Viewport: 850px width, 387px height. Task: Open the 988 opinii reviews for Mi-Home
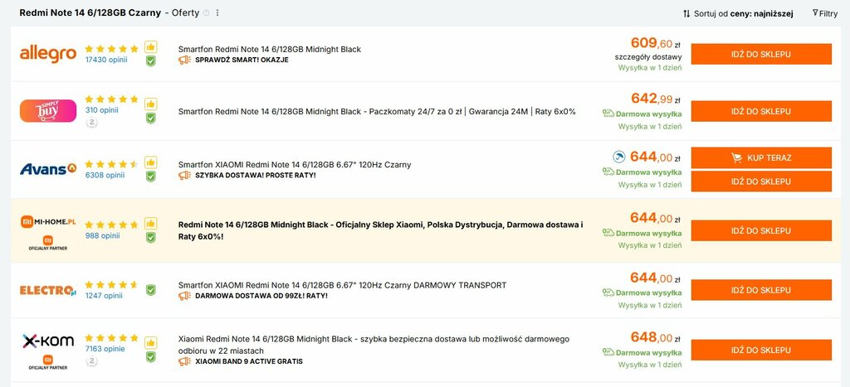(x=102, y=235)
